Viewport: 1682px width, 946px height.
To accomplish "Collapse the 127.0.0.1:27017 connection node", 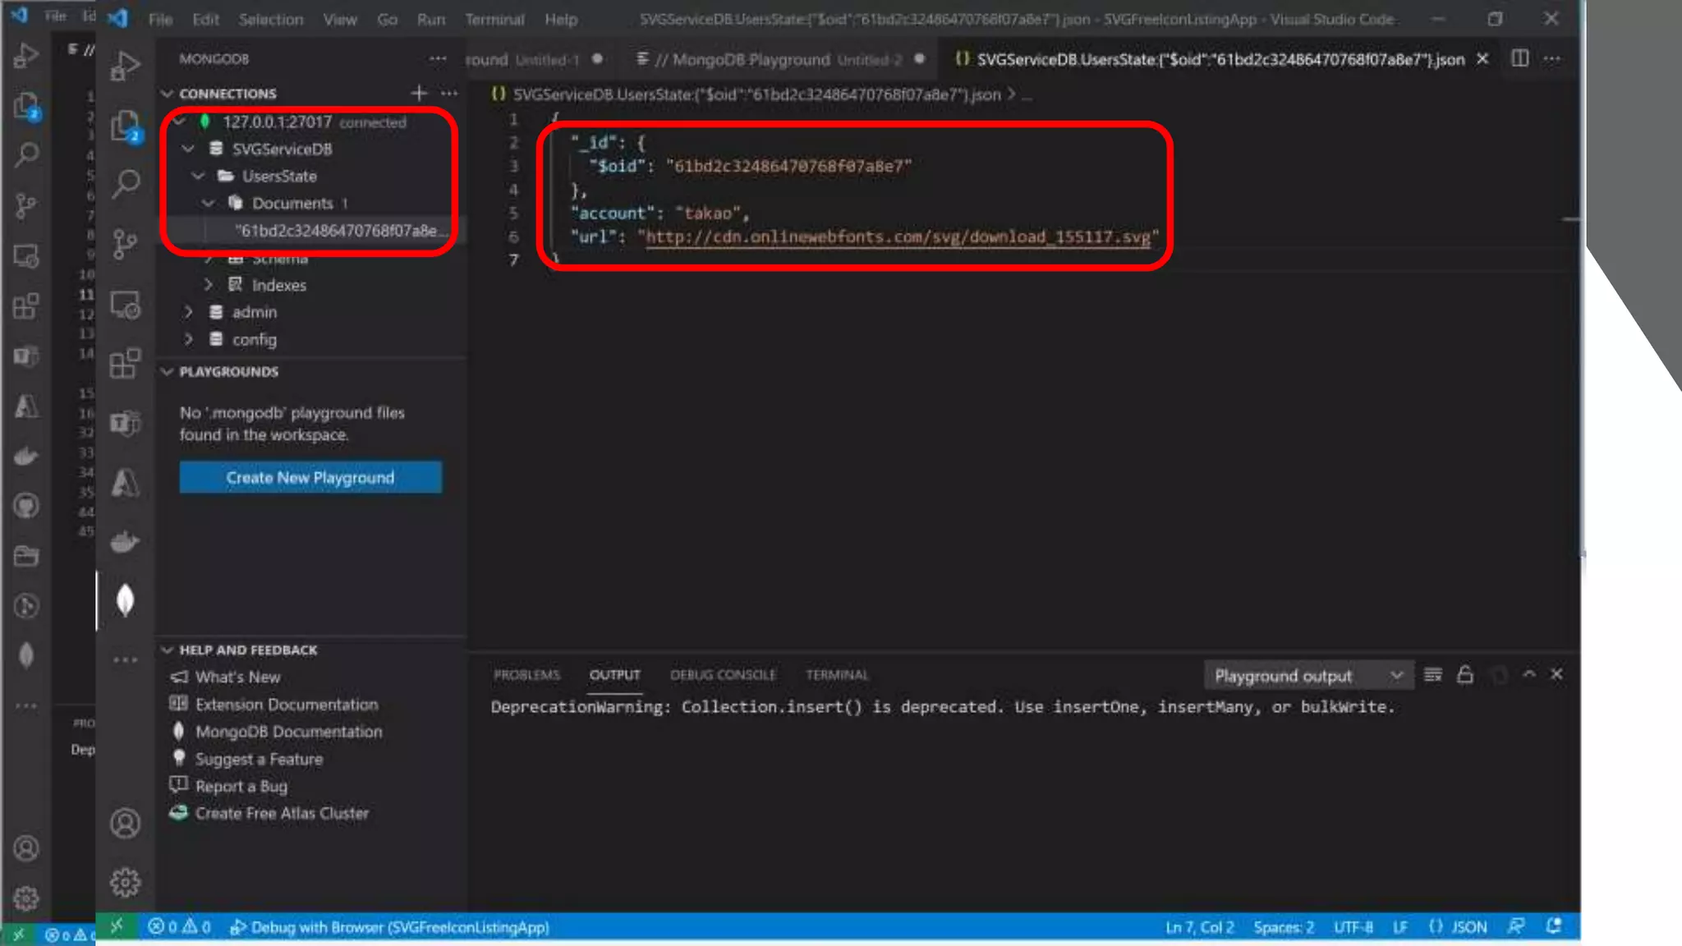I will (179, 122).
